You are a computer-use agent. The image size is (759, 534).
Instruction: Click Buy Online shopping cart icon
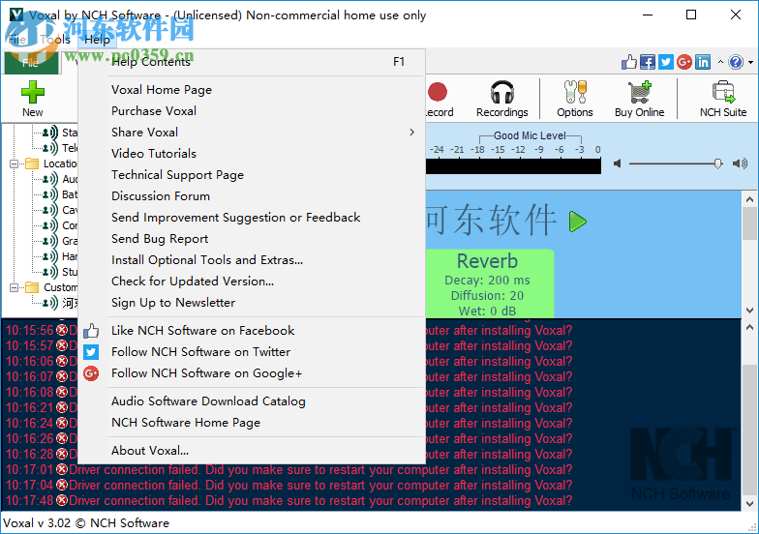[x=639, y=92]
